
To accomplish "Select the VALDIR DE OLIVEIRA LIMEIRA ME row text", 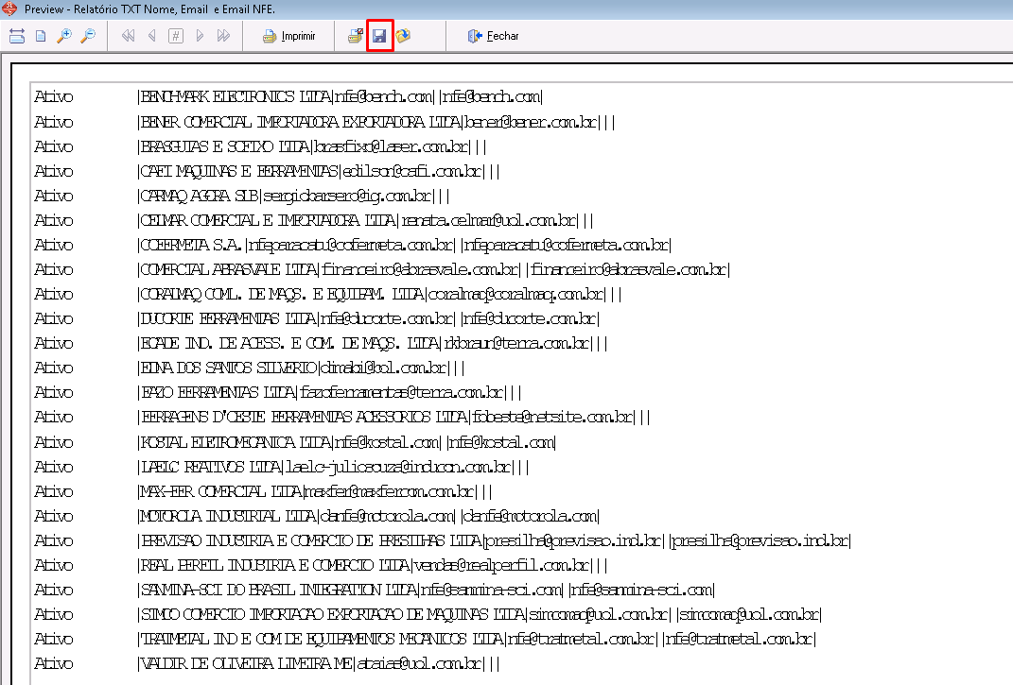I will coord(319,663).
